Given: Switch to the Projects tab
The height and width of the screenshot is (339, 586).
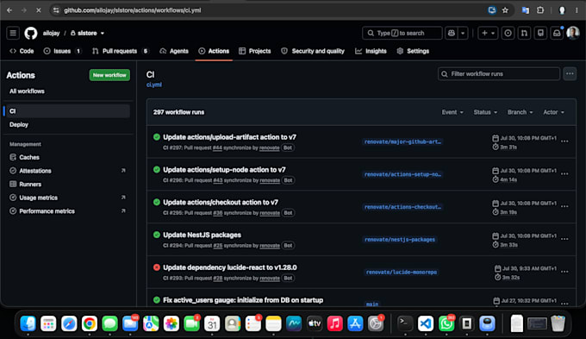Looking at the screenshot, I should (255, 51).
